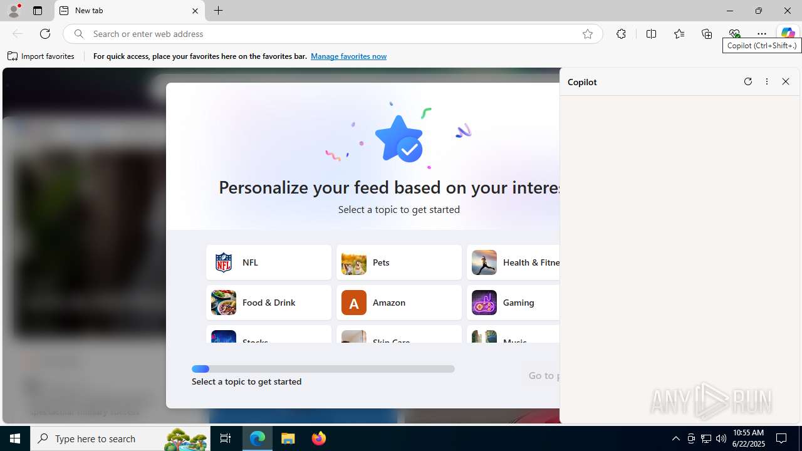
Task: Select the Pets topic card
Action: pos(399,262)
